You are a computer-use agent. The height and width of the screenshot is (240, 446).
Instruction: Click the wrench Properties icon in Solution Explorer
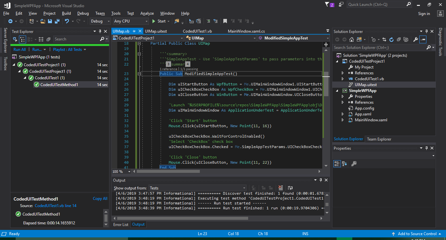tap(415, 39)
